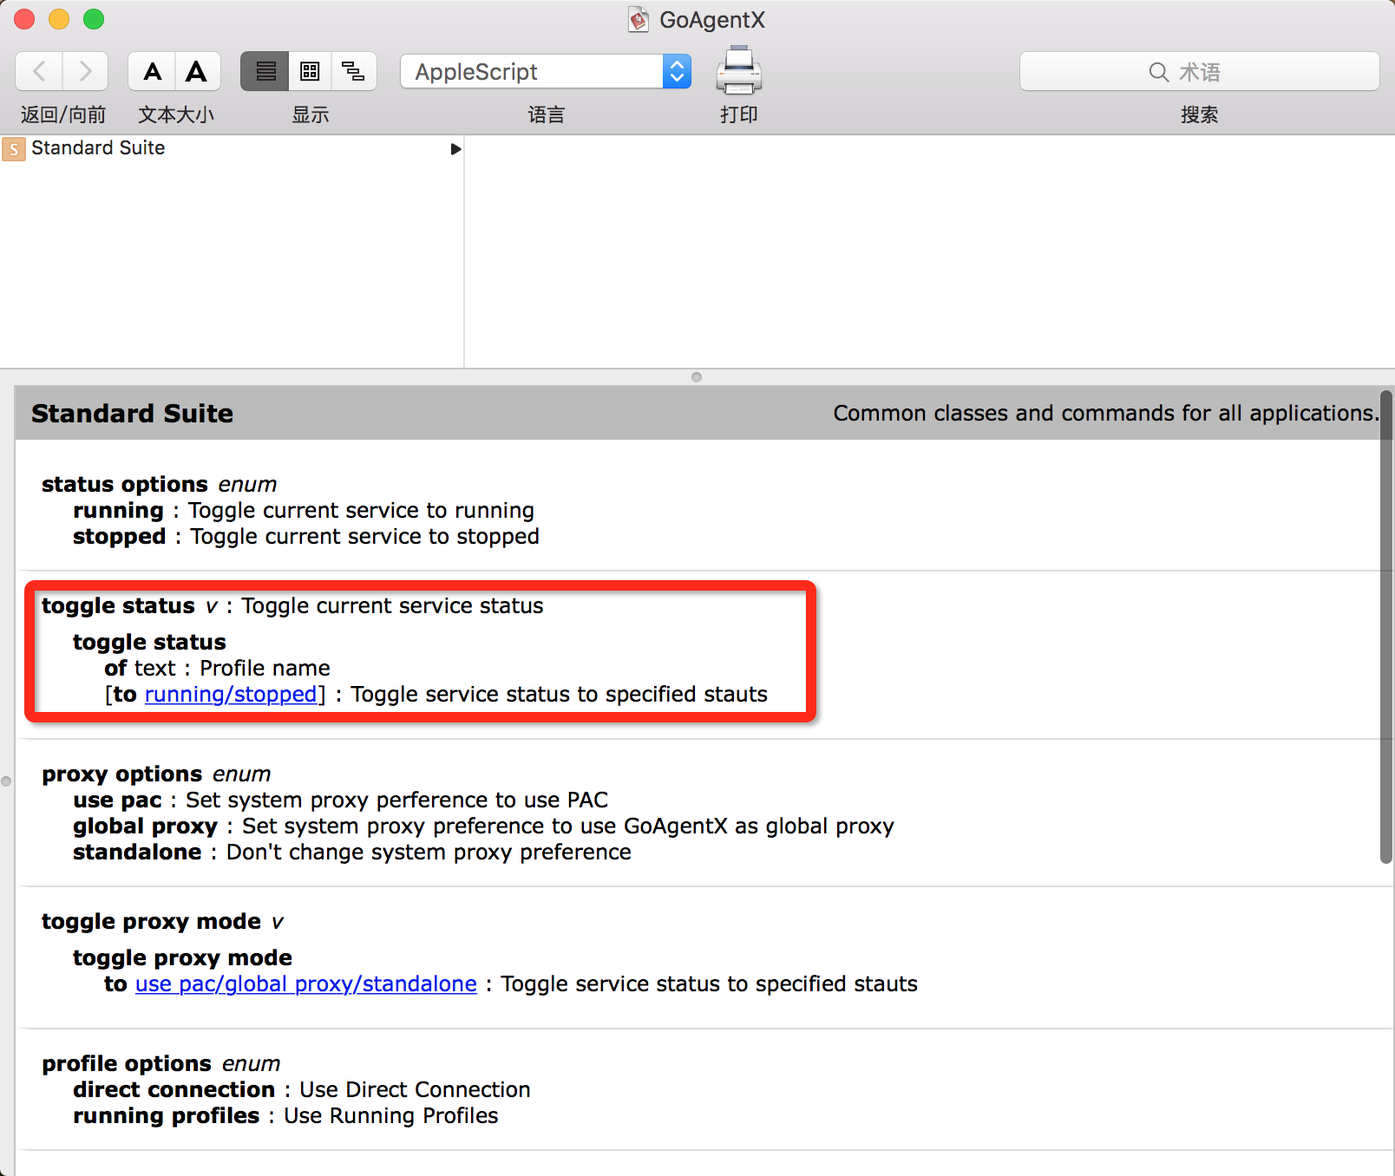Go forward with the right arrow button
Viewport: 1395px width, 1176px height.
point(85,71)
